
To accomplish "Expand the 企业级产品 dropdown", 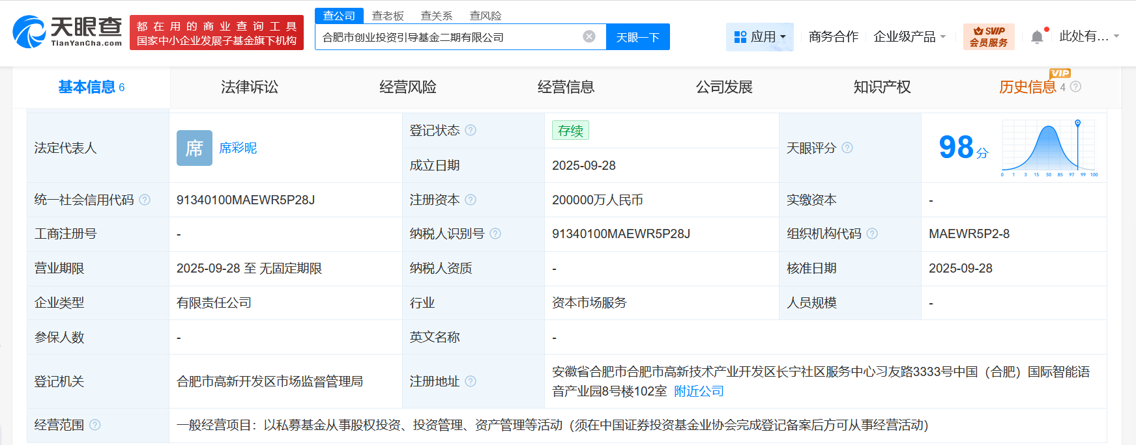I will click(x=909, y=37).
